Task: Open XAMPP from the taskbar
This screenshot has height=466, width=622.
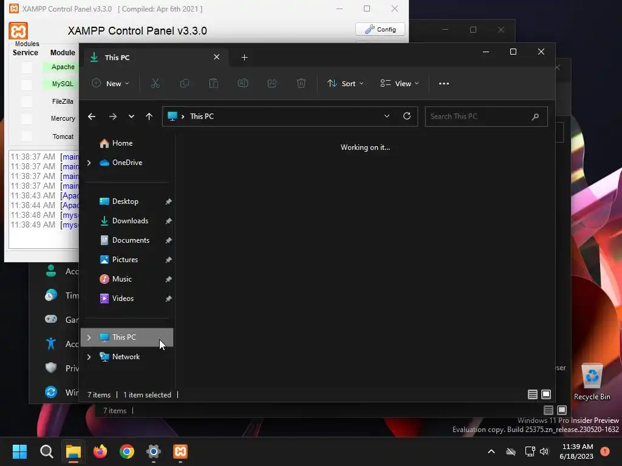Action: pos(180,451)
